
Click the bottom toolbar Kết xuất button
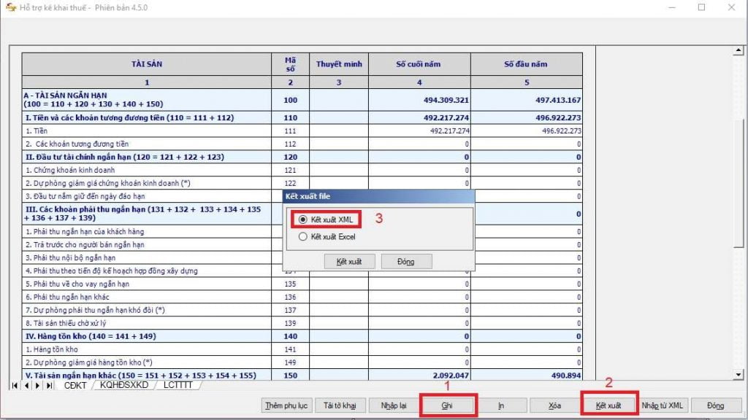[x=608, y=405]
